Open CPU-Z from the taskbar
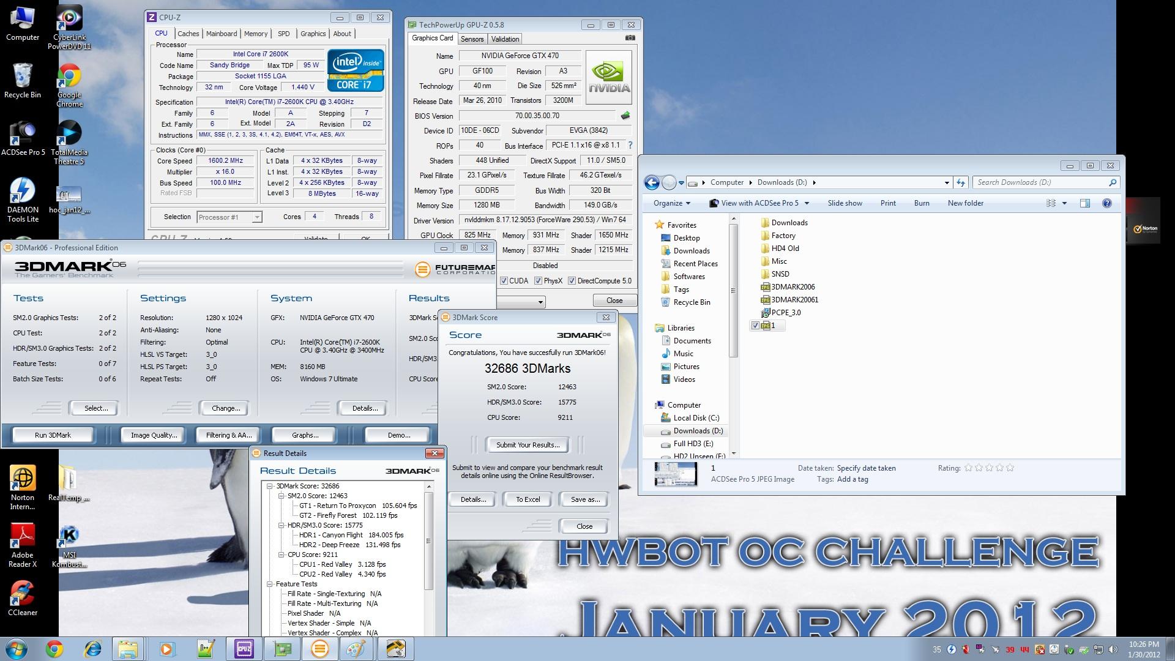 (244, 649)
